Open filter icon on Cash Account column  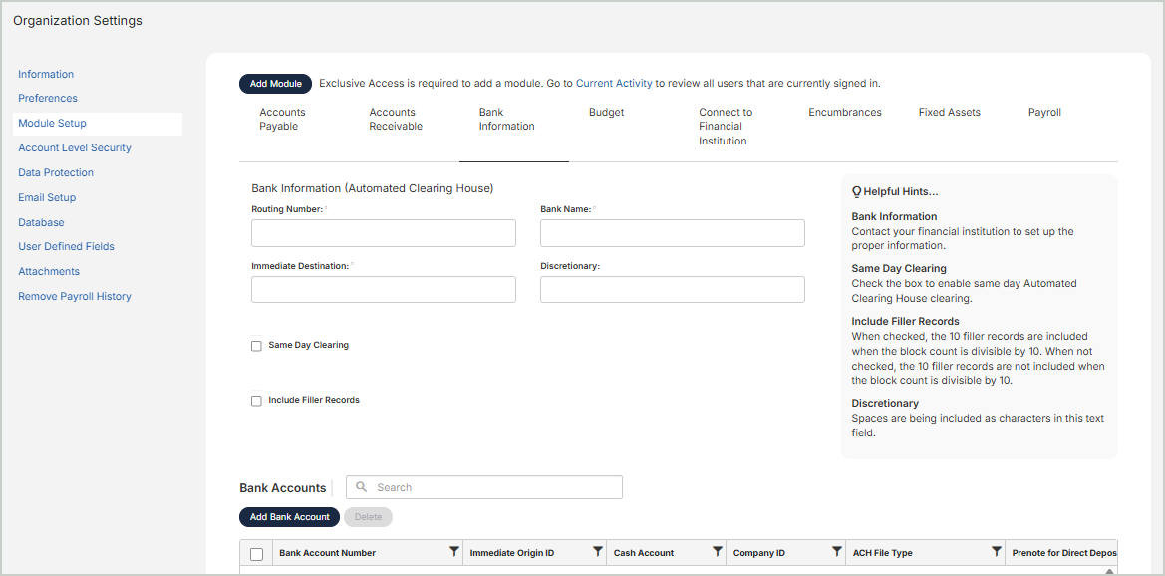[718, 552]
